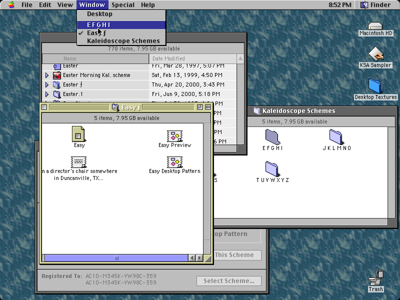Click the Easy ƒ window resize corner
The height and width of the screenshot is (300, 400).
[x=207, y=258]
